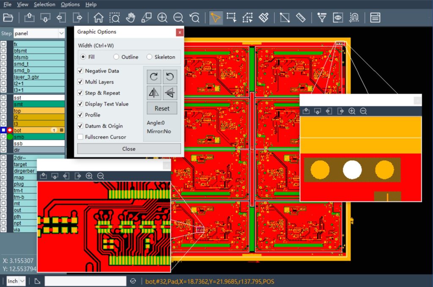Open the Options menu
The image size is (433, 287).
(70, 5)
